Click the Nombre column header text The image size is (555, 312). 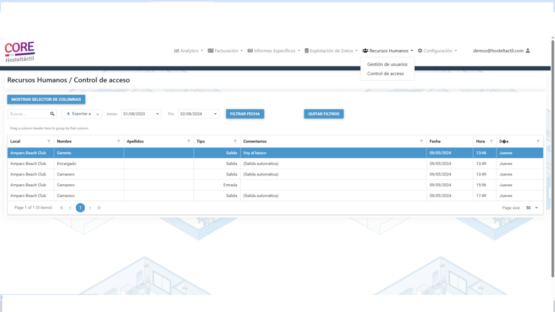pos(64,141)
